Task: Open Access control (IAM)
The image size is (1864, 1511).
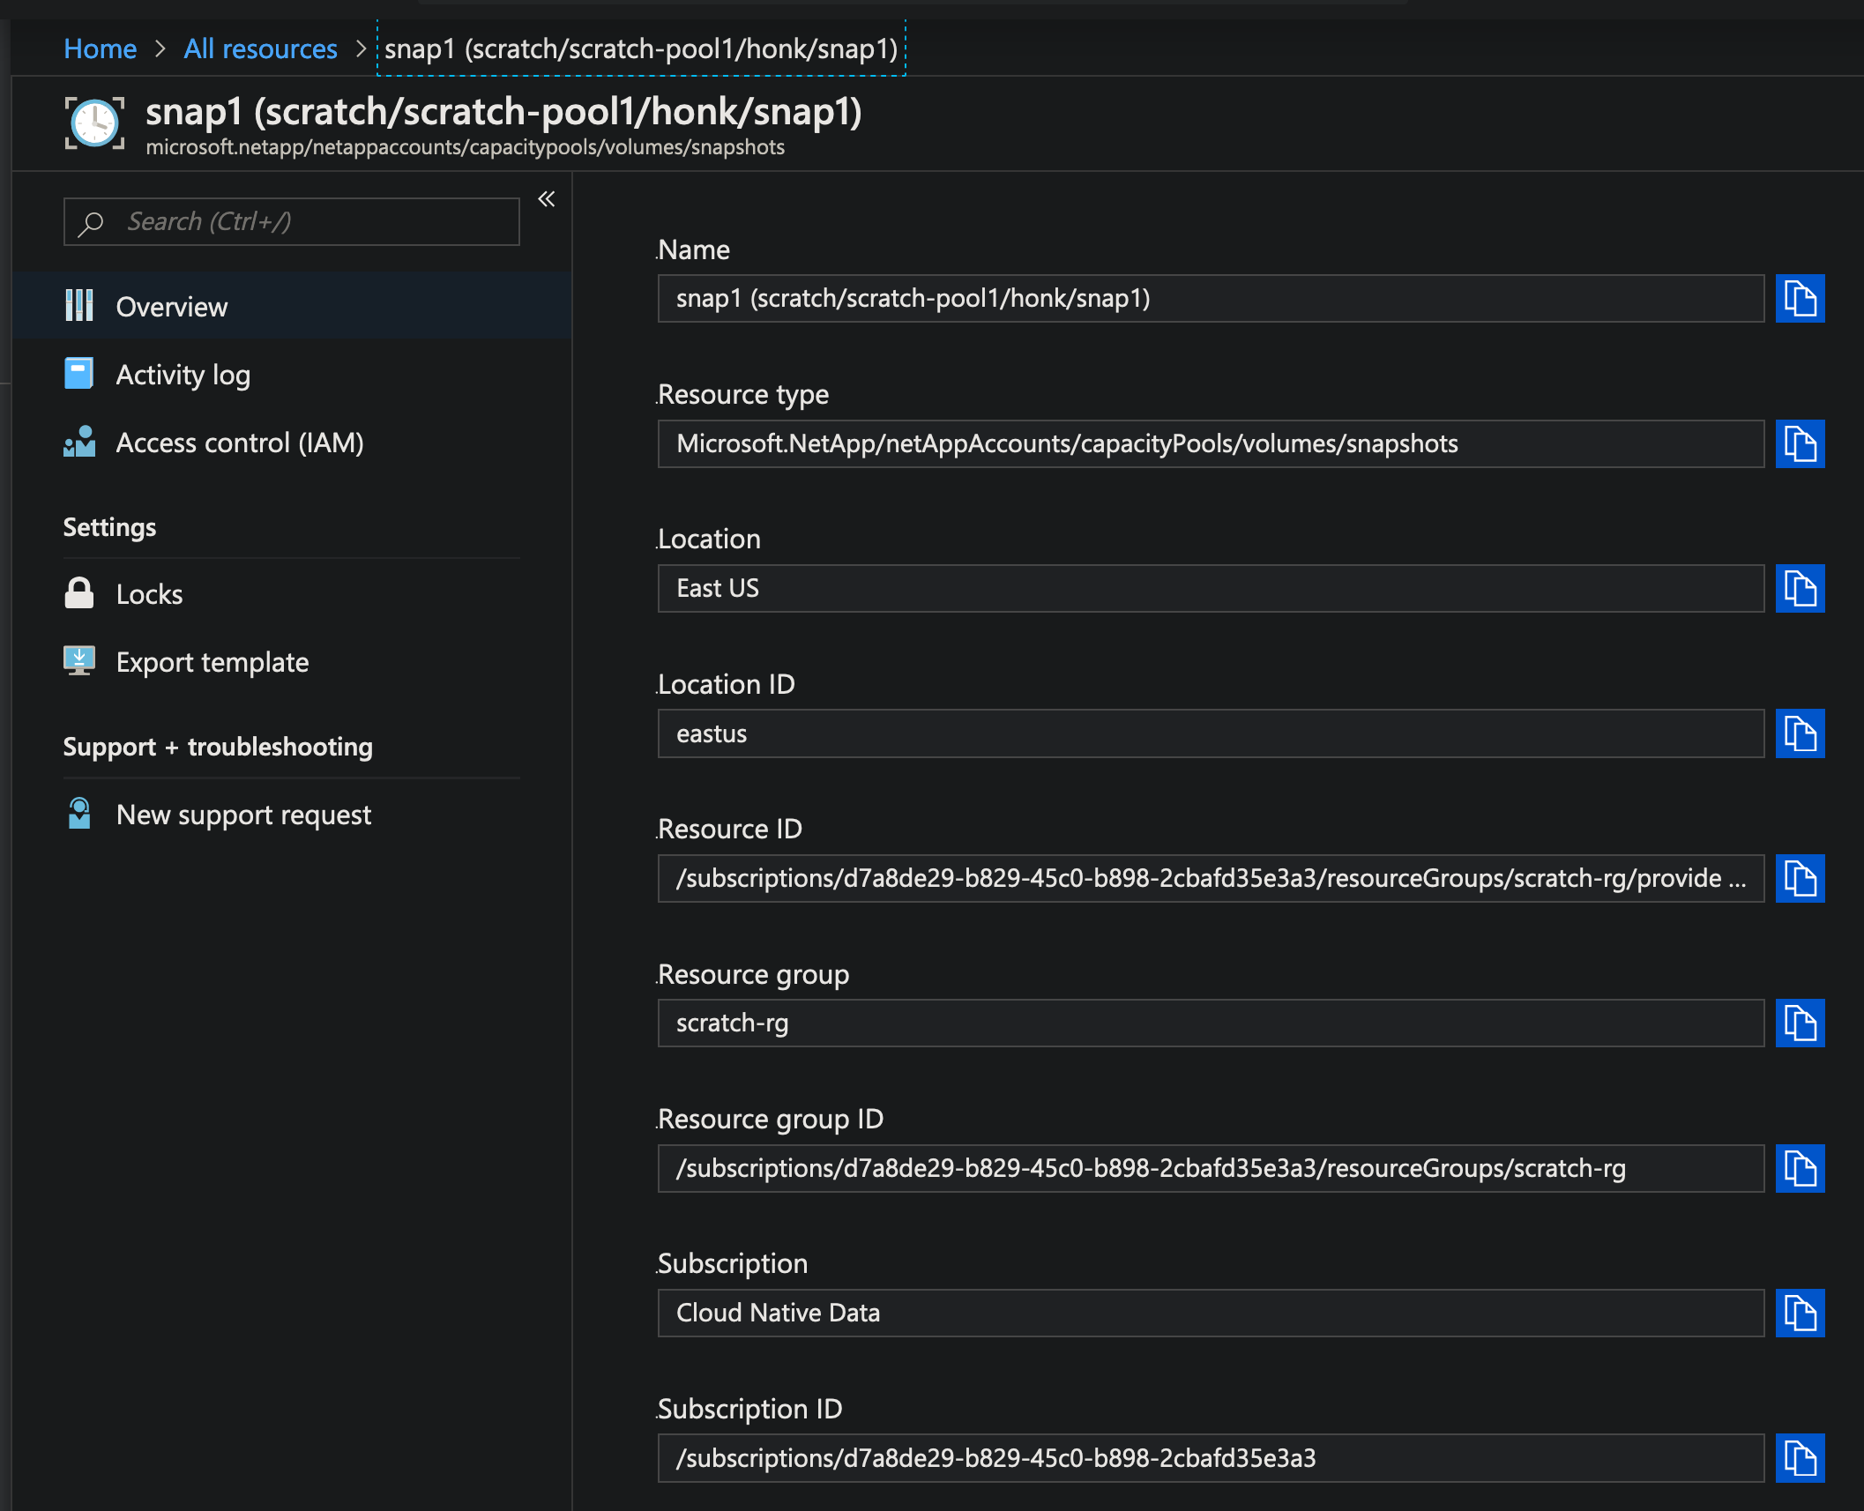Action: [x=240, y=443]
